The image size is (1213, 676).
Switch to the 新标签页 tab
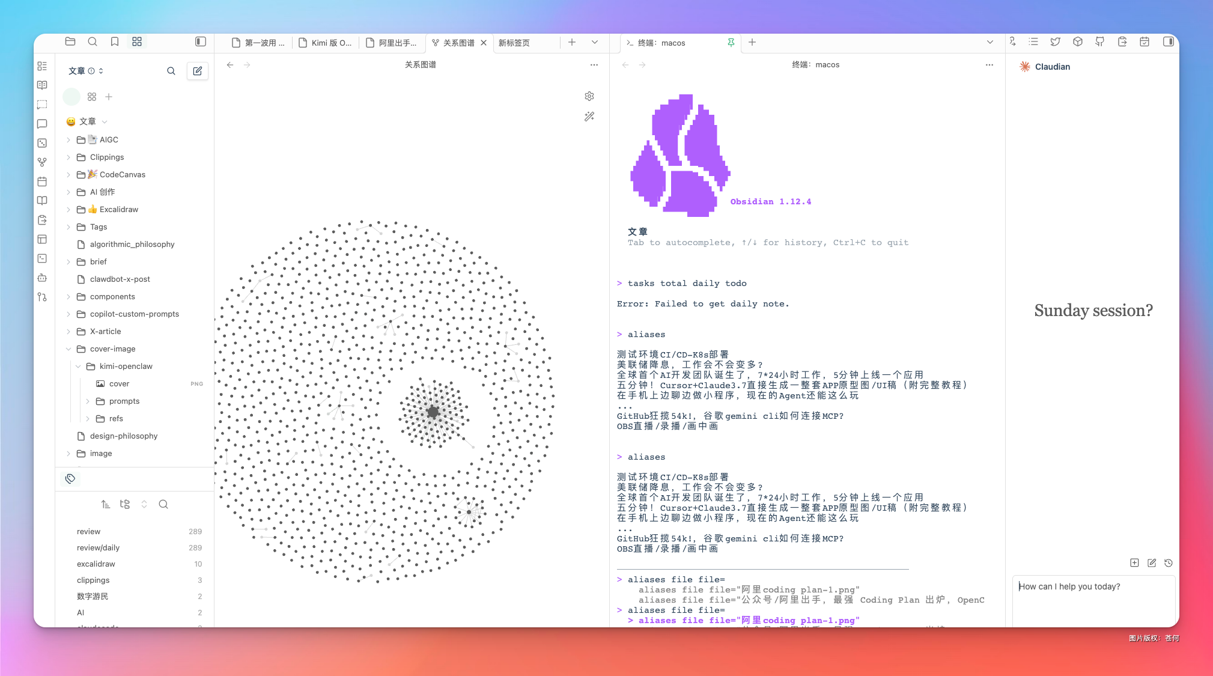514,43
